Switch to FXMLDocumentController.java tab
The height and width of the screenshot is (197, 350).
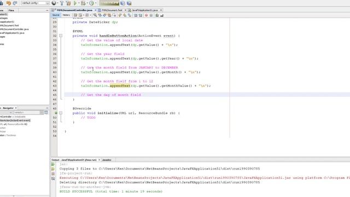click(74, 10)
